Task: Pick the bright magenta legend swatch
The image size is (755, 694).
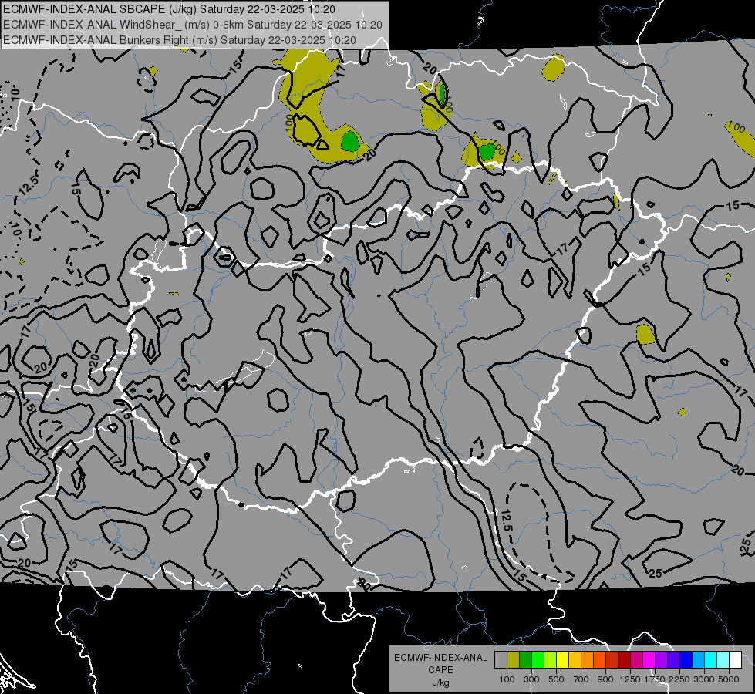Action: point(649,660)
